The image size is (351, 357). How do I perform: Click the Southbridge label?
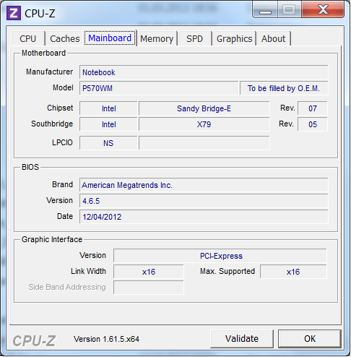[x=52, y=124]
